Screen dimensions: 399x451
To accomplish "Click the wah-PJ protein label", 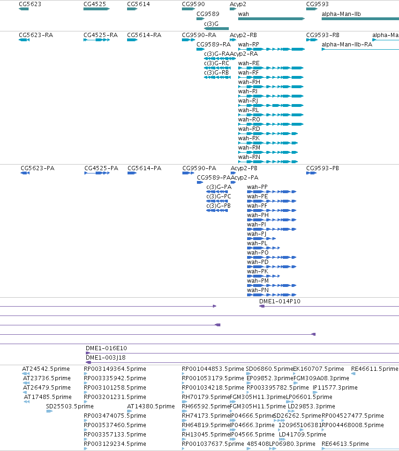I will (256, 234).
